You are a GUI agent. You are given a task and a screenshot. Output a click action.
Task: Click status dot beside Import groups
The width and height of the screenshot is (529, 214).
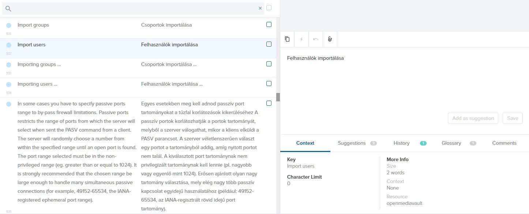coord(9,26)
